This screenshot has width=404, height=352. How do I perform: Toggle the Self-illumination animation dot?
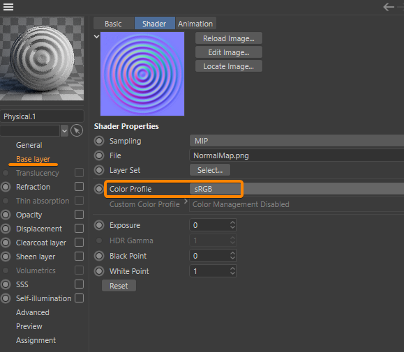[6, 298]
